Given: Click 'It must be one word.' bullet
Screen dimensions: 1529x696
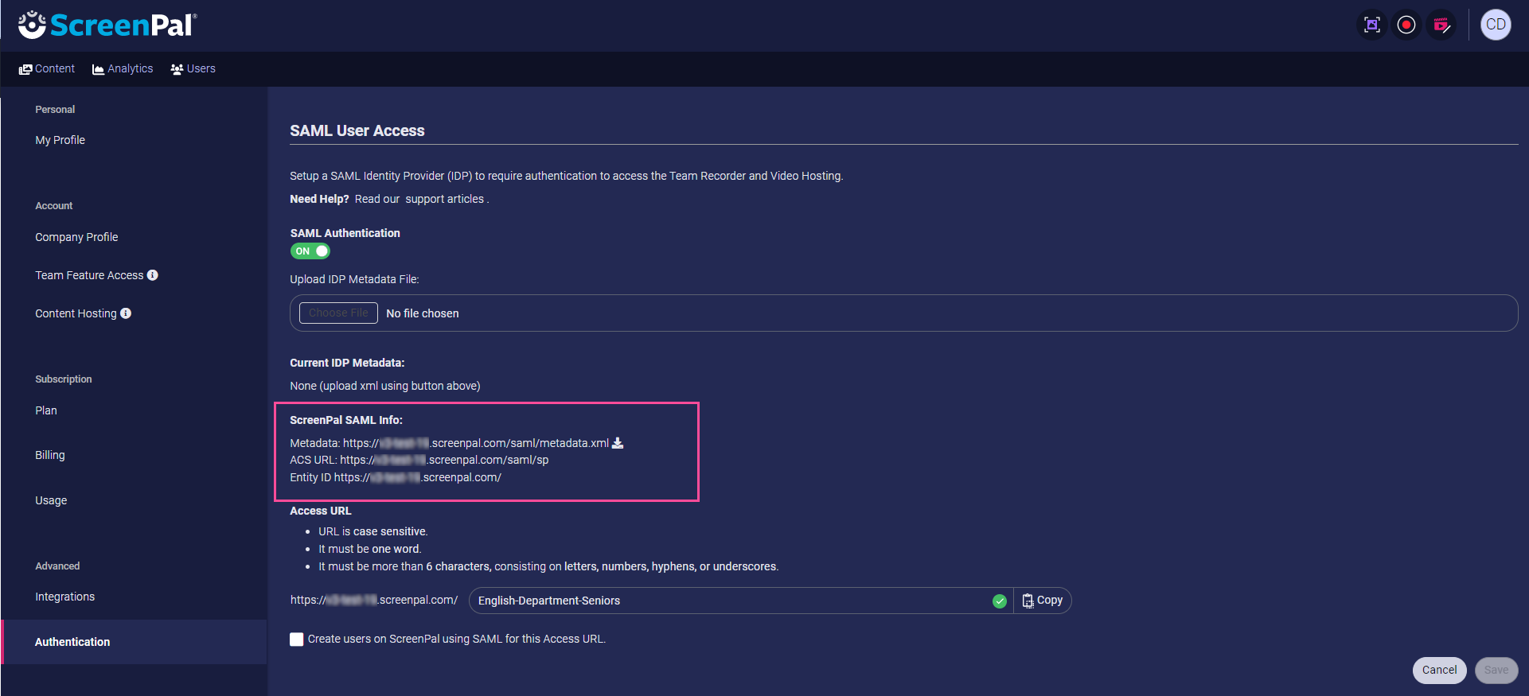Looking at the screenshot, I should (x=370, y=549).
